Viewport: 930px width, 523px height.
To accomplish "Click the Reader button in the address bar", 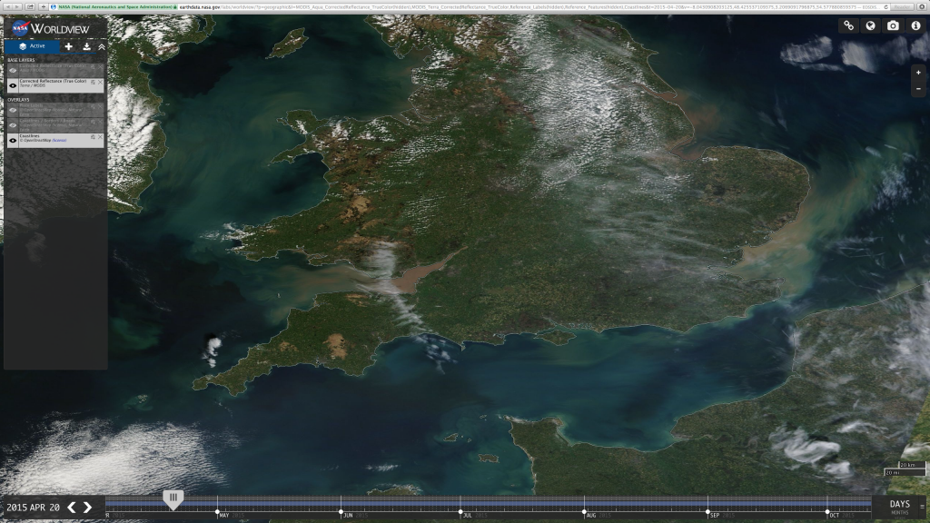I will 902,7.
